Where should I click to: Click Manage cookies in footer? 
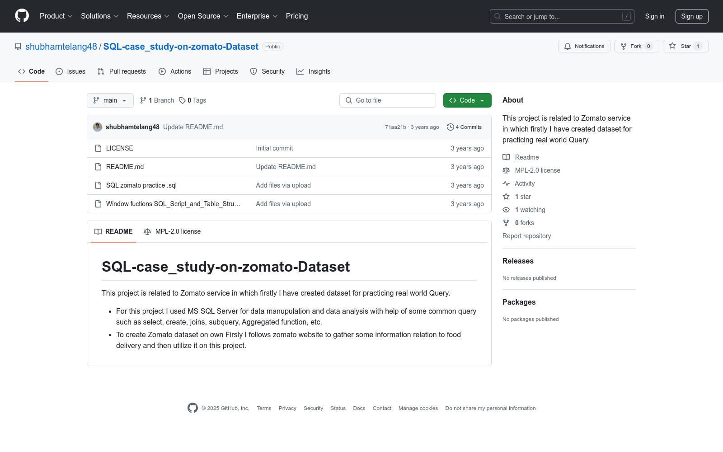(x=418, y=408)
